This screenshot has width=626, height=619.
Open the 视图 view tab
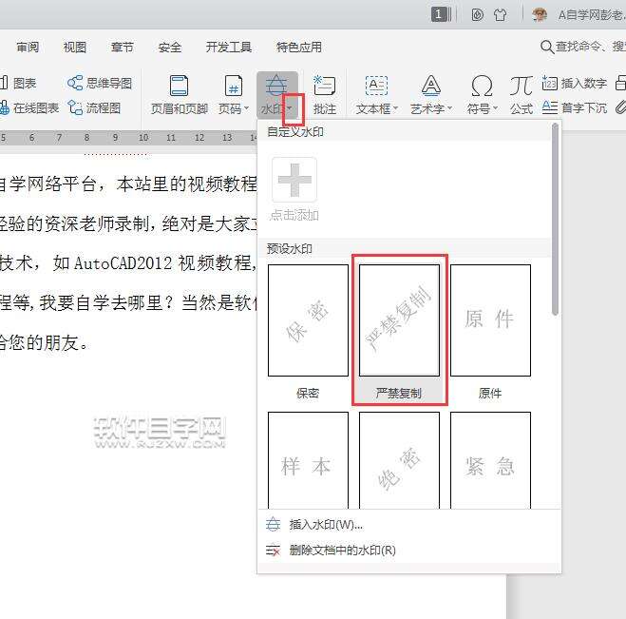(x=75, y=48)
